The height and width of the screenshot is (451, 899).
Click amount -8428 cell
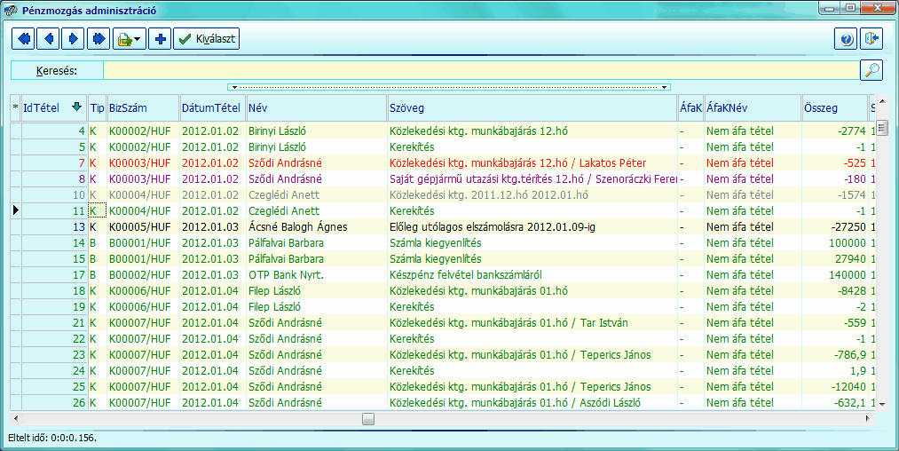[835, 291]
